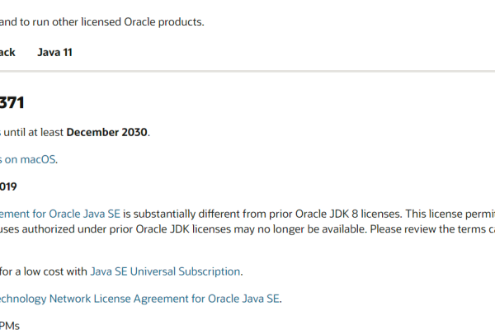The image size is (495, 330).
Task: Open the Java SE Universal Subscription link
Action: coord(165,271)
